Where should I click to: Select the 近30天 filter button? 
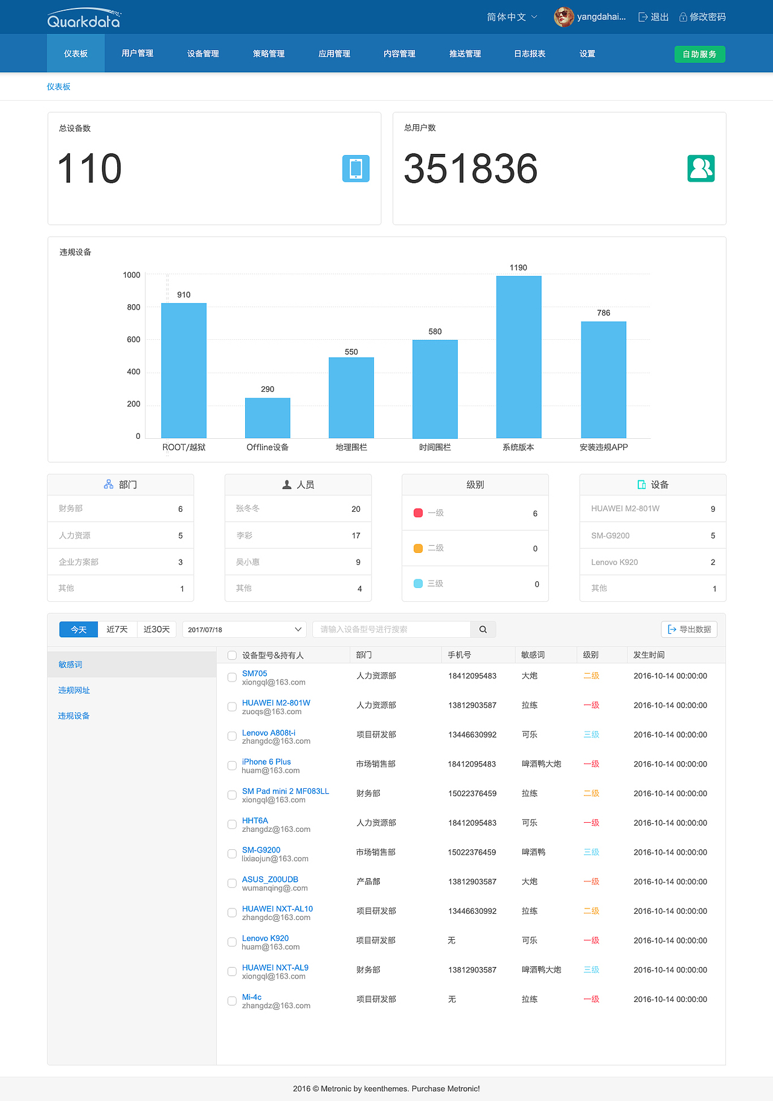click(156, 630)
